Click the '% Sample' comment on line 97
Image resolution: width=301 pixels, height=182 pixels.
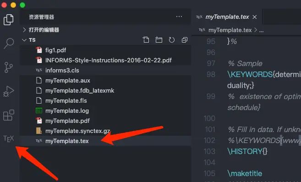click(245, 63)
